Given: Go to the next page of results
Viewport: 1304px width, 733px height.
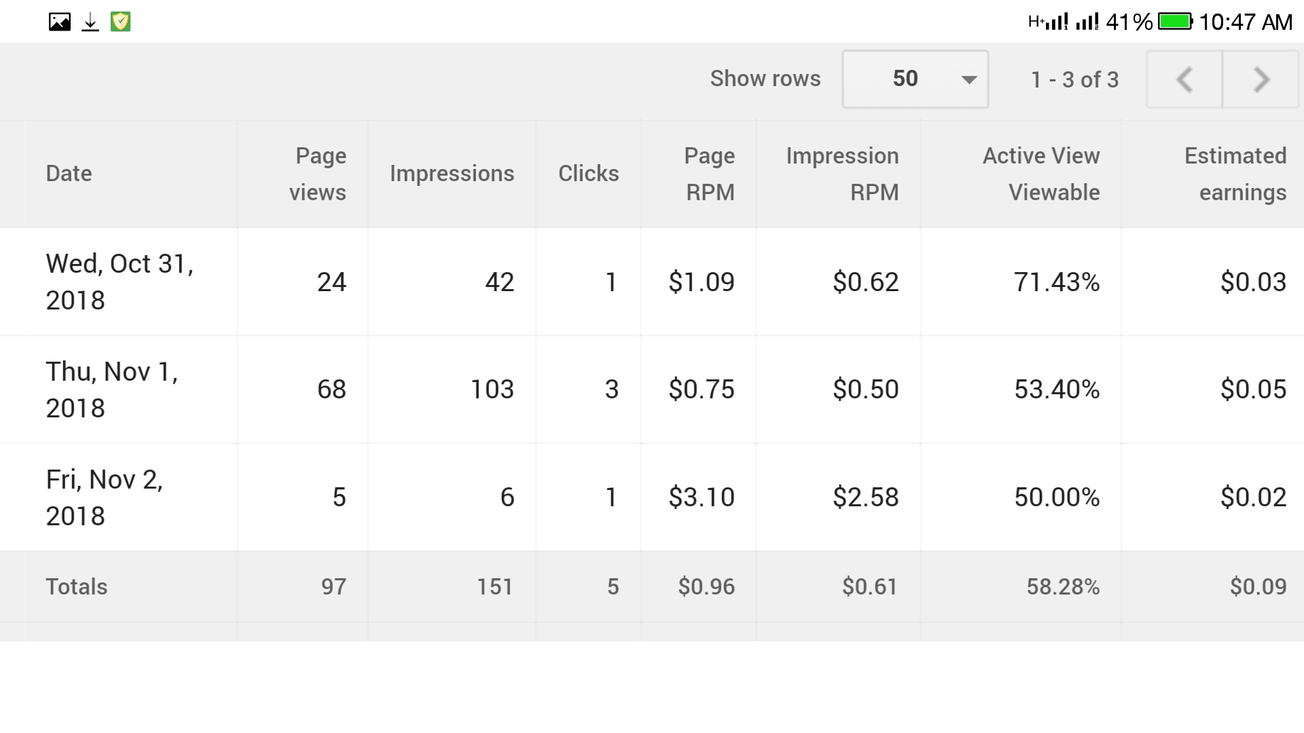Looking at the screenshot, I should click(1261, 79).
